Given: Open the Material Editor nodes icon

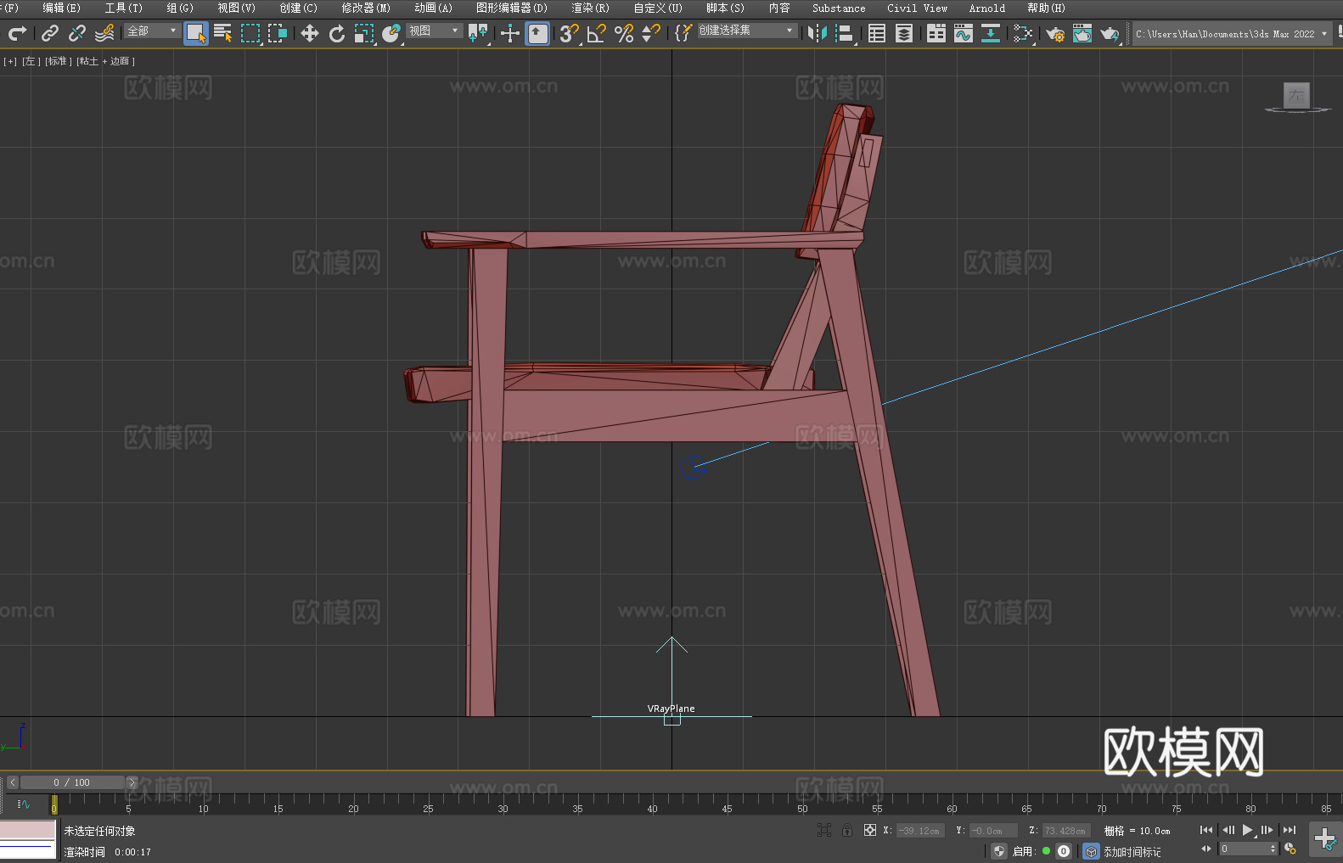Looking at the screenshot, I should (x=1023, y=33).
